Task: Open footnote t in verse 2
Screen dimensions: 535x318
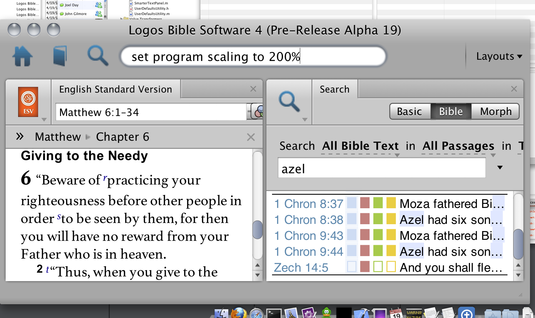Action: 48,269
